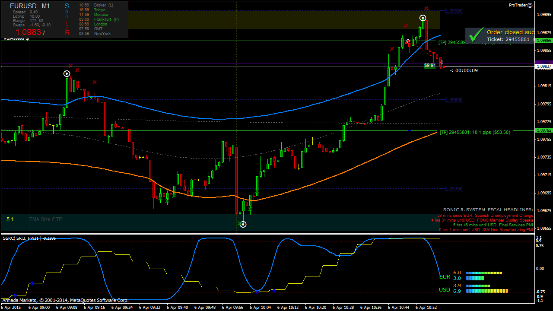The height and width of the screenshot is (311, 553).
Task: Click the 0.00 level on the SSRC scale
Action: click(540, 268)
